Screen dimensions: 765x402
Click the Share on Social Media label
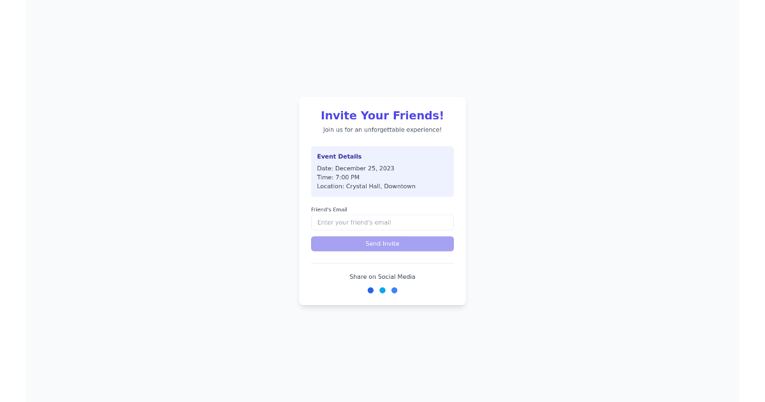click(382, 276)
